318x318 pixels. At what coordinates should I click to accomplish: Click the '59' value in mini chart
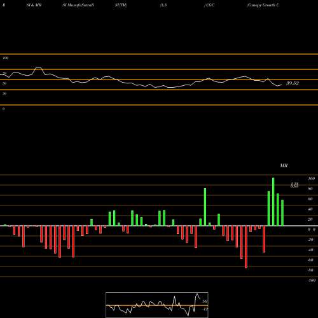(205, 301)
